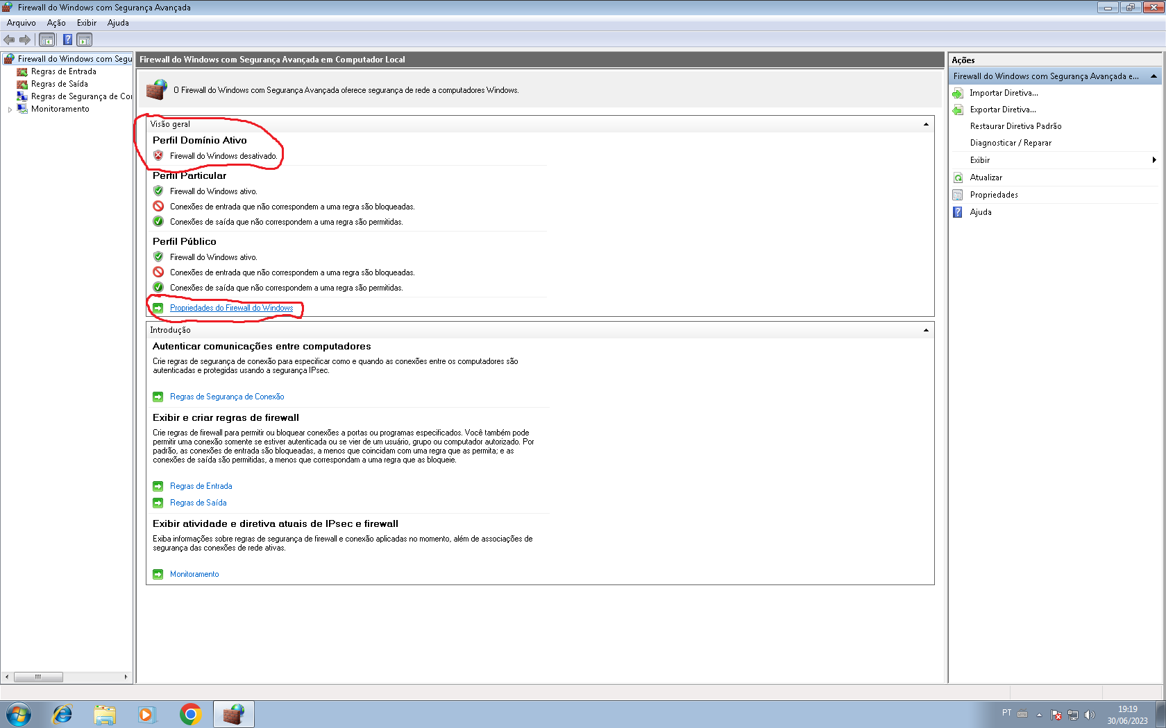Image resolution: width=1166 pixels, height=728 pixels.
Task: Open the Regras de Saída link in Introdução
Action: click(198, 503)
